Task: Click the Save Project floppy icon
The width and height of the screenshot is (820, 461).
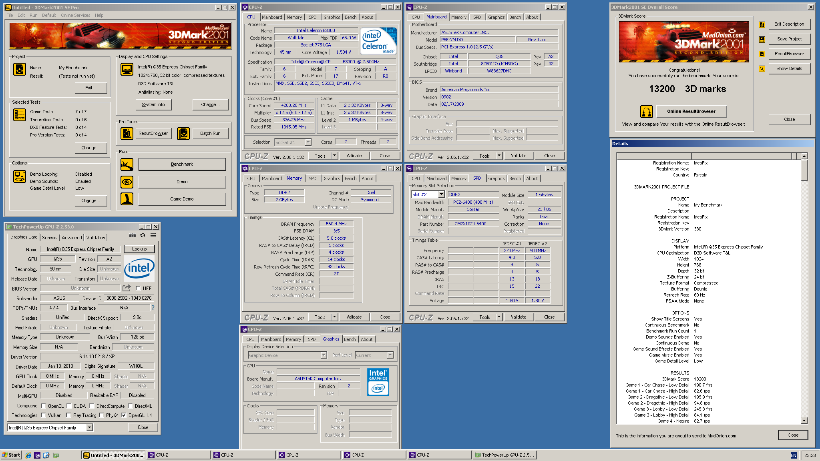Action: coord(762,39)
